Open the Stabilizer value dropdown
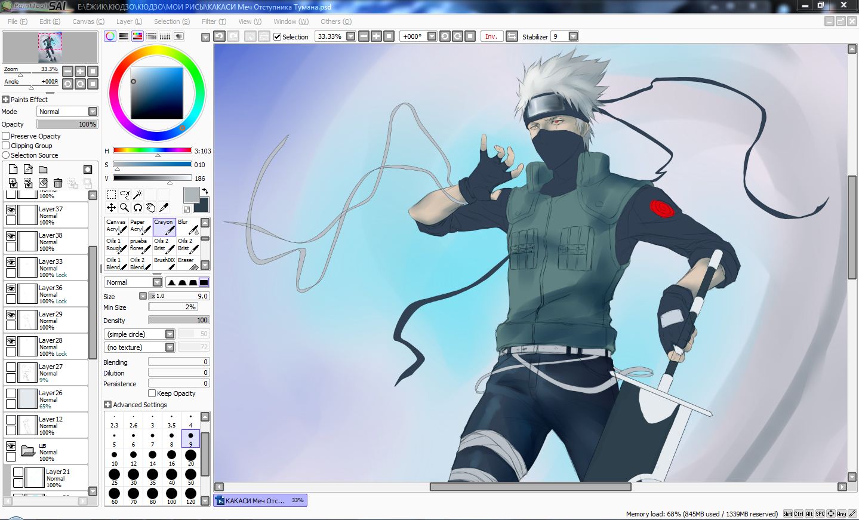Viewport: 859px width, 520px height. (573, 36)
